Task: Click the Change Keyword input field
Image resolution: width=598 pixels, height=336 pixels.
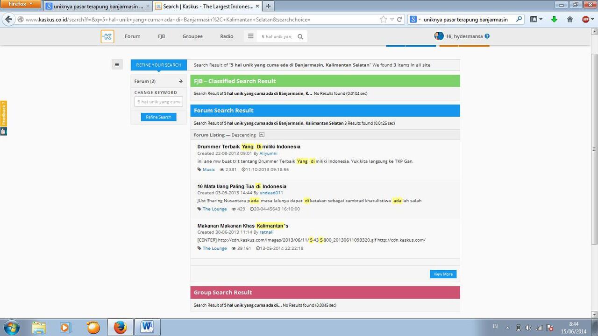Action: point(158,102)
